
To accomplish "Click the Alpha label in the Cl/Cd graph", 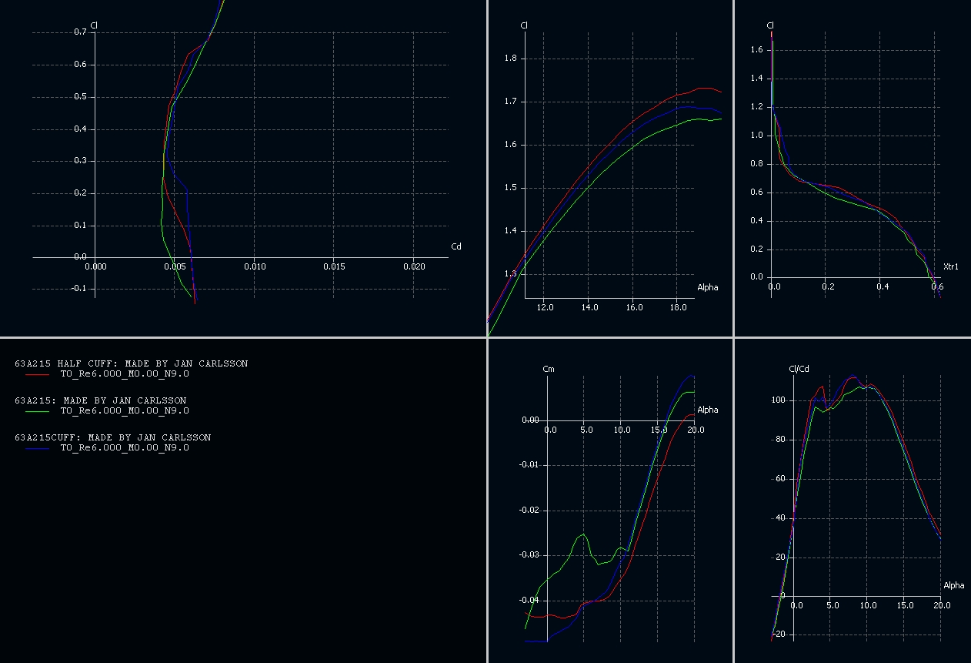I will (x=953, y=586).
